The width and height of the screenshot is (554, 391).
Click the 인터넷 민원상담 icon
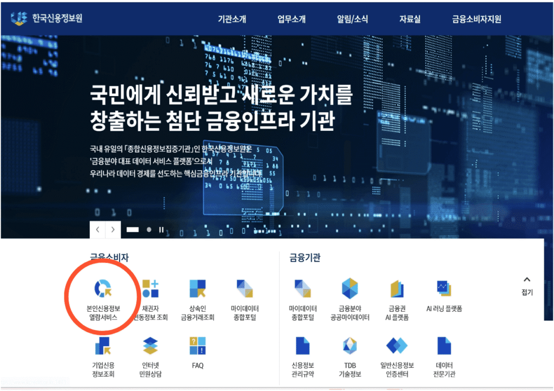(150, 346)
